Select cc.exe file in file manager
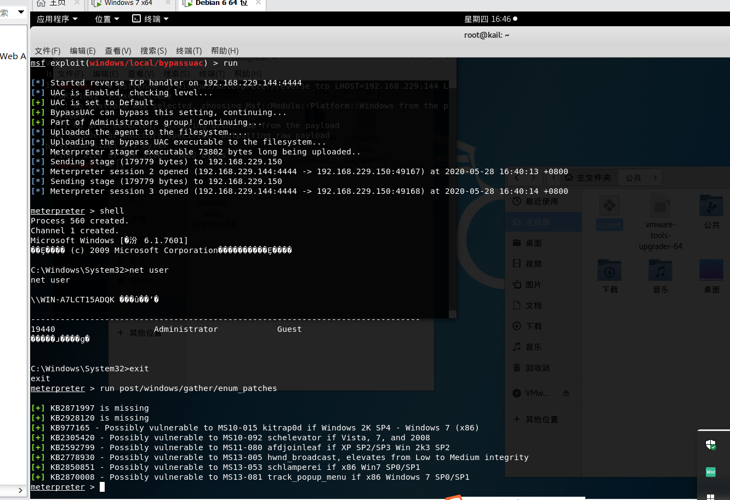The image size is (730, 500). (x=609, y=214)
